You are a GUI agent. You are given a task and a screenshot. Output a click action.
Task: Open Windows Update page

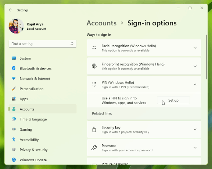pyautogui.click(x=43, y=160)
